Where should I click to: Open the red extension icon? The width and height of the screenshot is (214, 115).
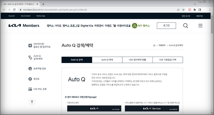pos(190,10)
